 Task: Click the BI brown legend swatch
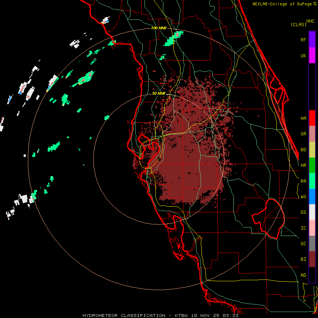(312, 259)
